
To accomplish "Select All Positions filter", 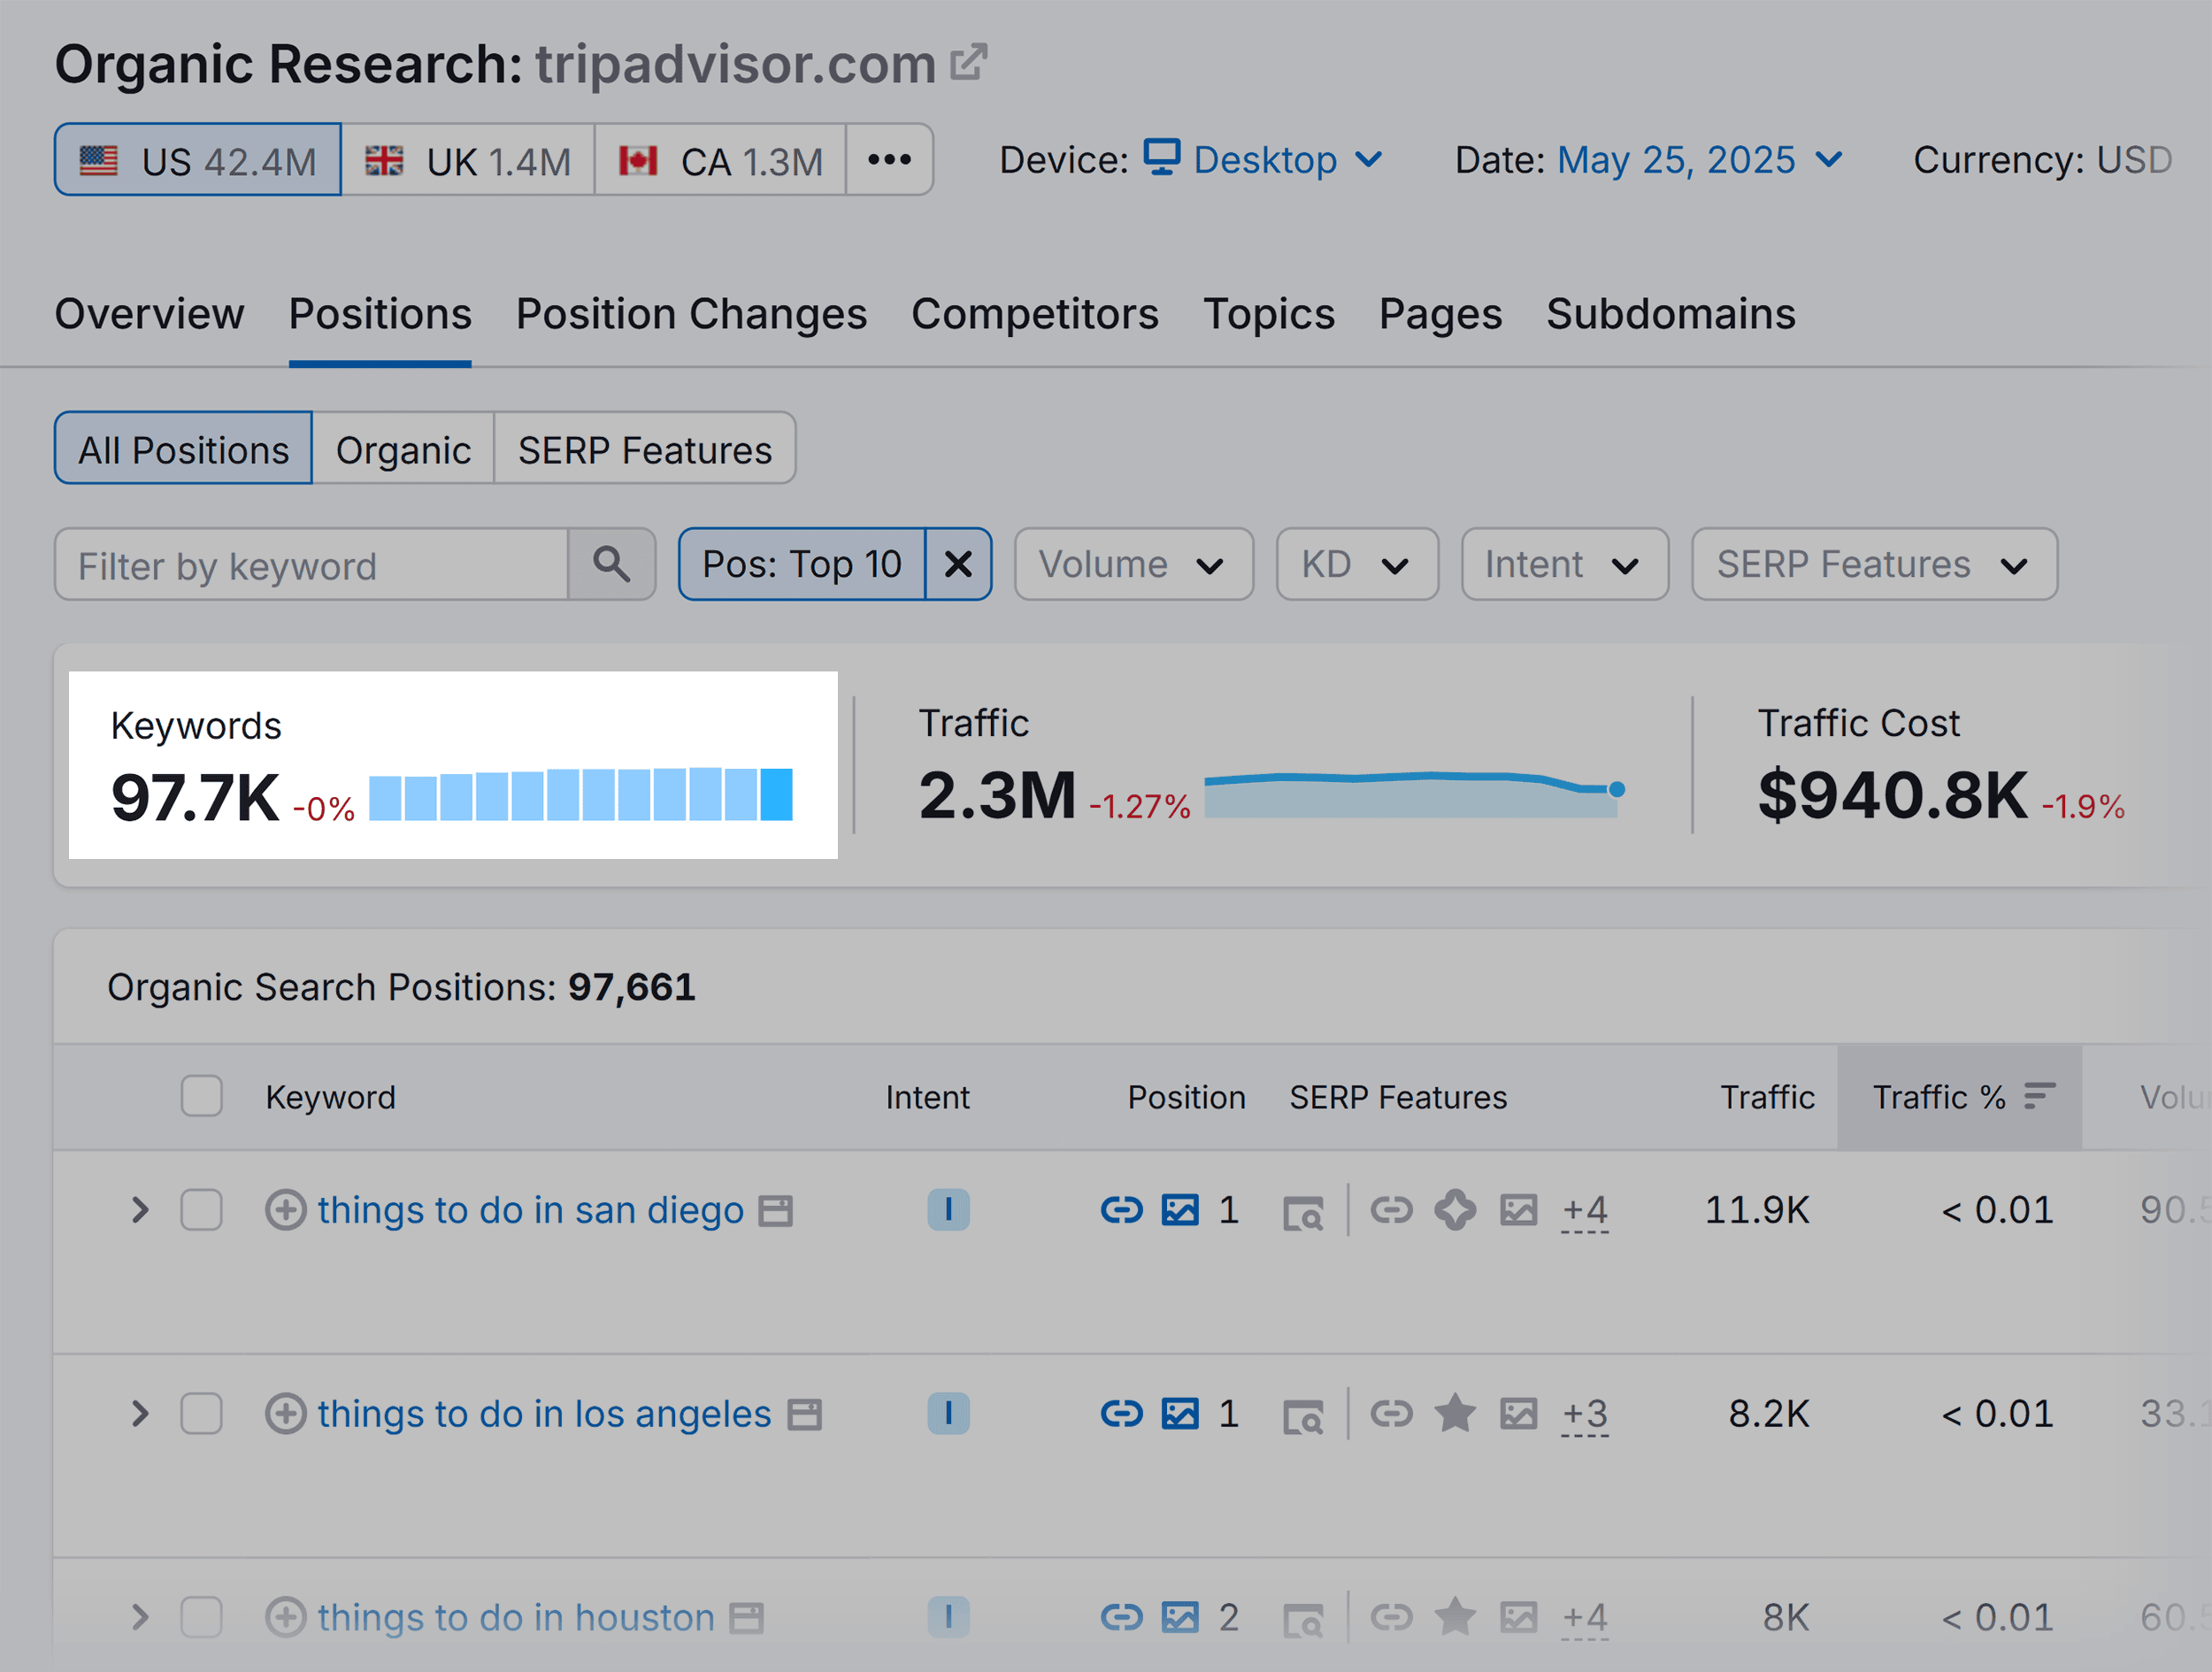I will pyautogui.click(x=184, y=449).
